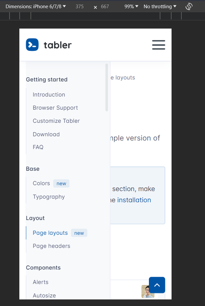Viewport: 205px width, 306px height.
Task: Select the Download nav item
Action: point(46,134)
